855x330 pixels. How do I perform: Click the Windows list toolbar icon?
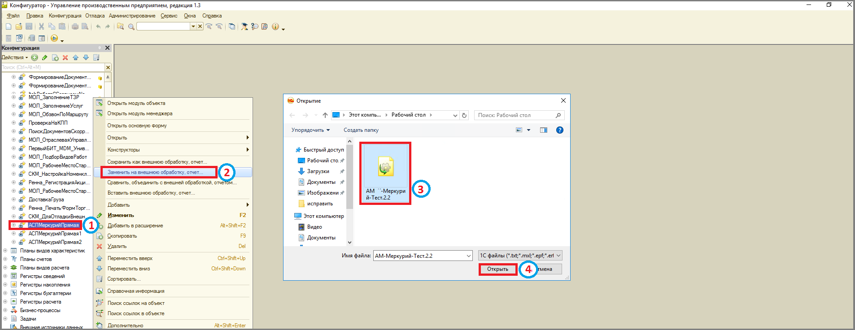[231, 26]
